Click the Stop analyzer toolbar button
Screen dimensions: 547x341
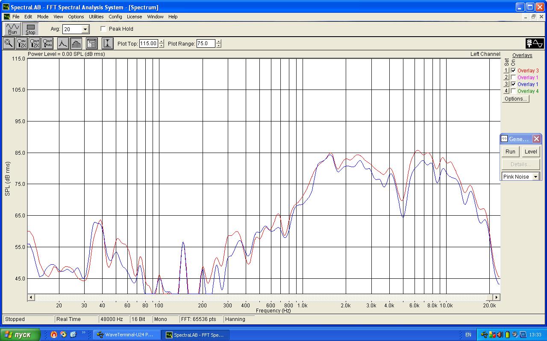click(x=30, y=29)
